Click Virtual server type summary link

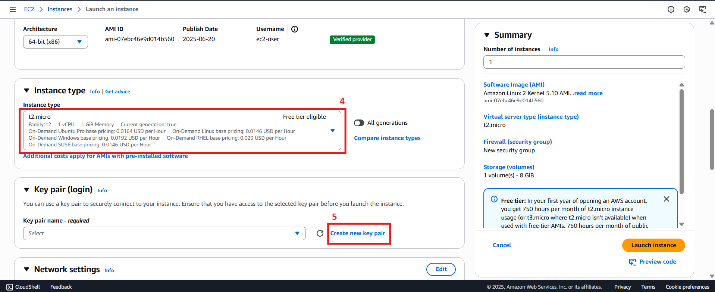click(x=531, y=117)
